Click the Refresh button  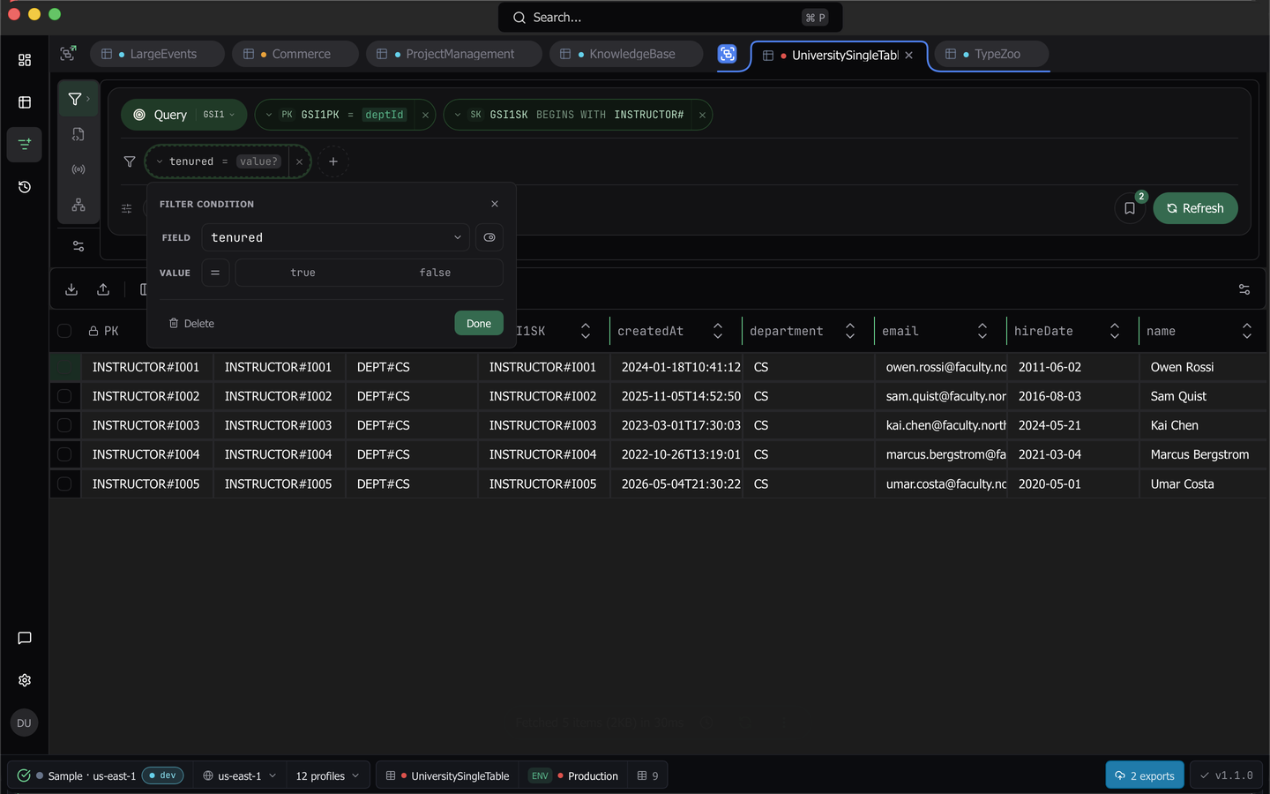(1195, 208)
